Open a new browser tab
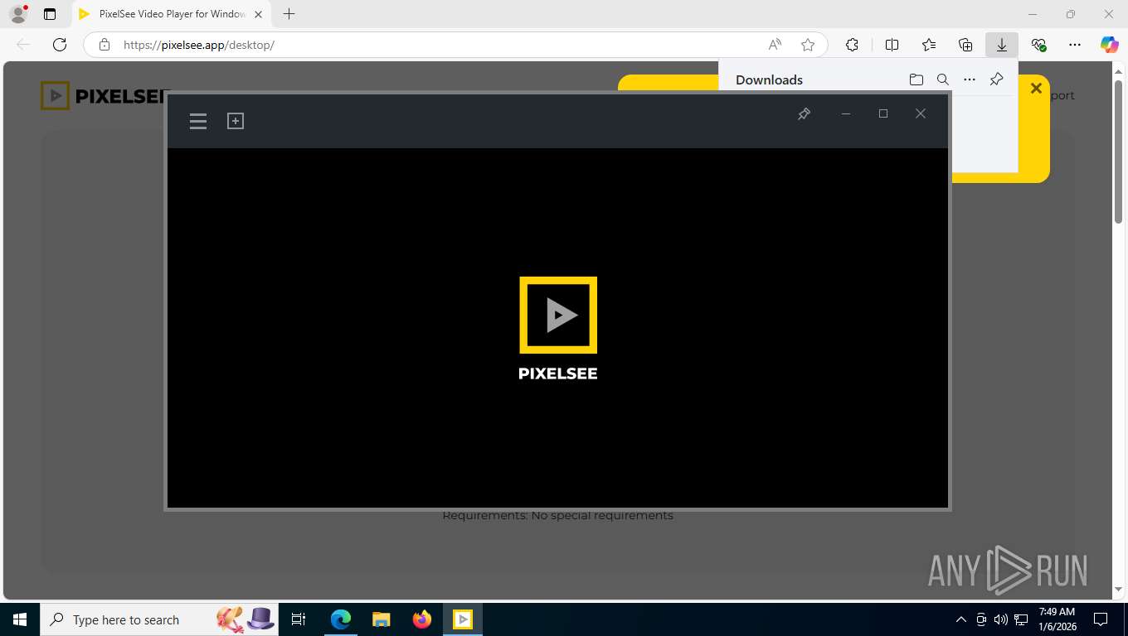The image size is (1128, 636). [289, 14]
